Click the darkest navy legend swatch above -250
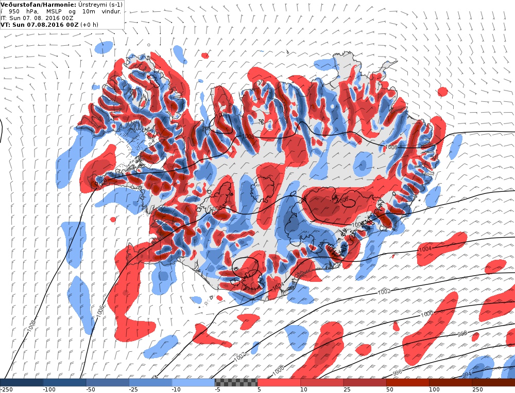 click(21, 383)
